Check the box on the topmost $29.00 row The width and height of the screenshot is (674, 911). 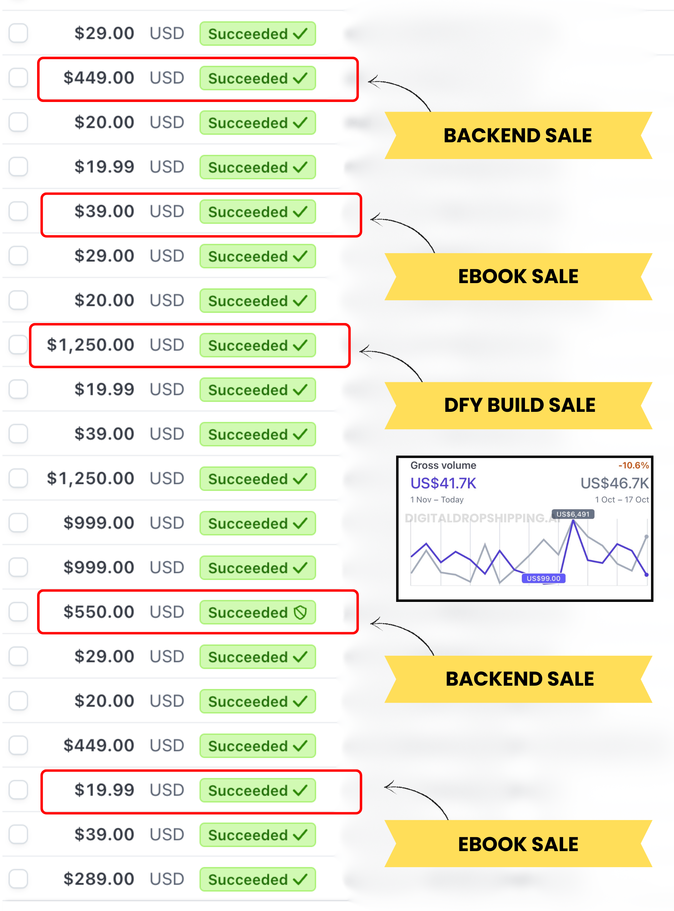coord(18,33)
